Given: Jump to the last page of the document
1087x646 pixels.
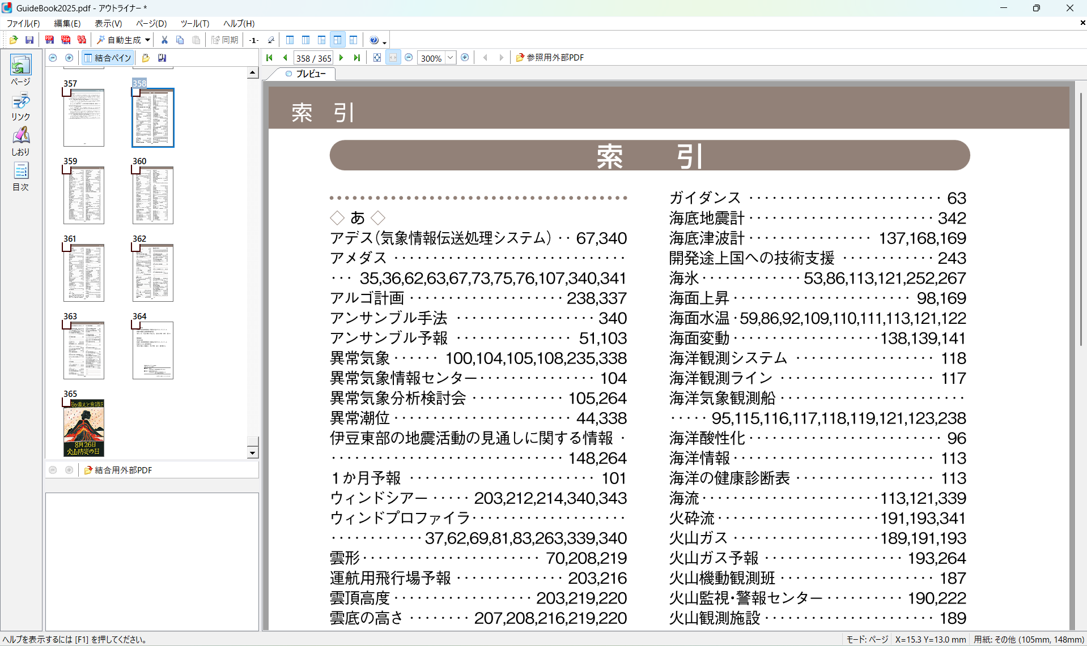Looking at the screenshot, I should click(x=357, y=58).
